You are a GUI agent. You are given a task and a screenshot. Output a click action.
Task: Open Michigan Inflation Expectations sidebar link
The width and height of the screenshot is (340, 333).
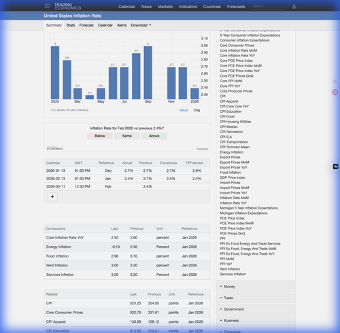(x=243, y=213)
